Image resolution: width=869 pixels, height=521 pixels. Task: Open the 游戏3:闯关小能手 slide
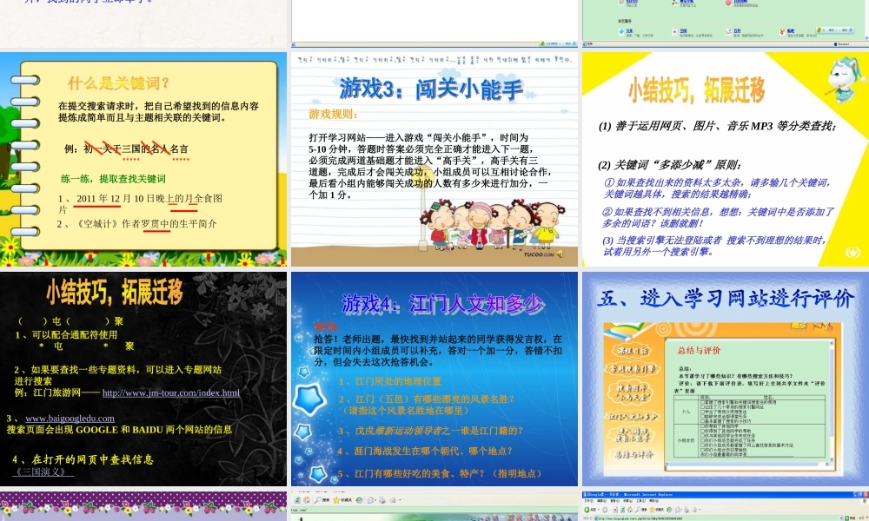click(434, 160)
